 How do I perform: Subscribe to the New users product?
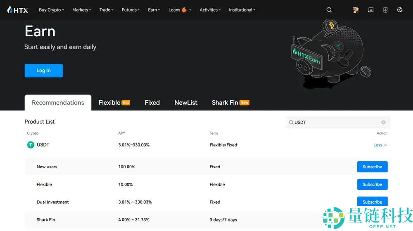tap(372, 167)
